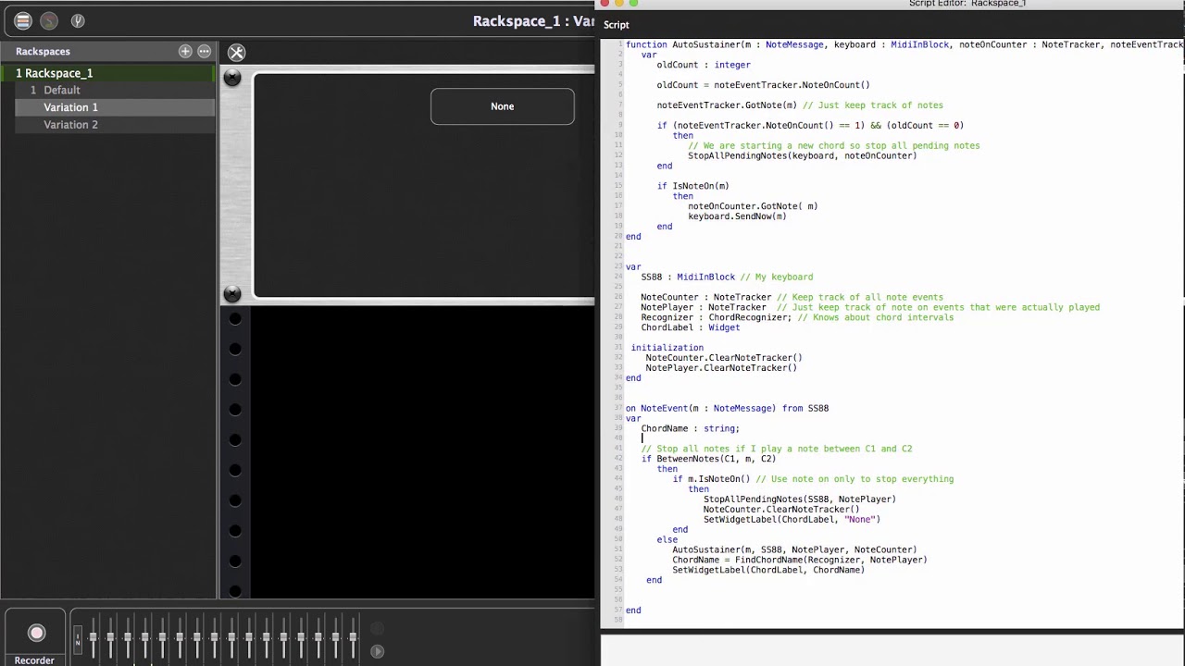1185x666 pixels.
Task: Click 'NotePlayer.ClearNoteTracker()' line
Action: pos(721,368)
